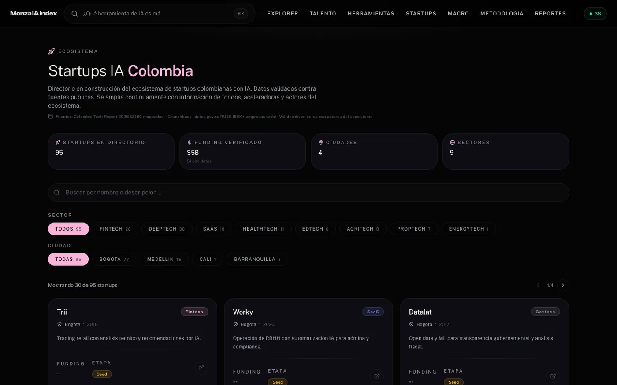Click the Seed stage badge on Trii card
The image size is (617, 385).
tap(102, 374)
